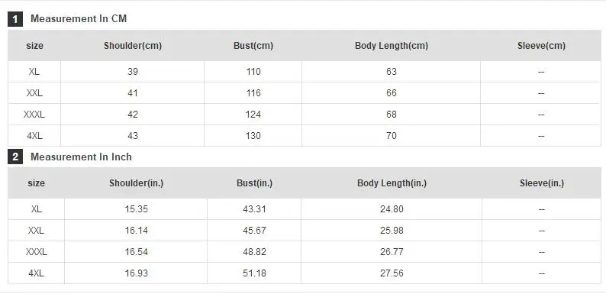The width and height of the screenshot is (606, 294).
Task: Click the Shoulder(cm) column header
Action: click(133, 46)
